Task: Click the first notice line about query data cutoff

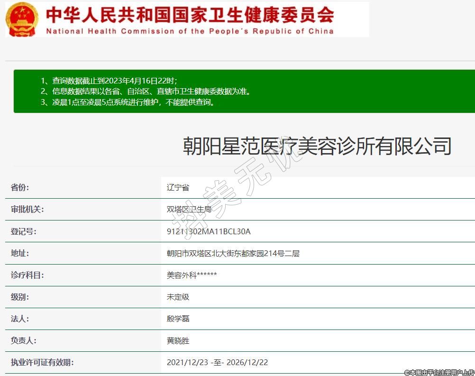Action: click(109, 81)
